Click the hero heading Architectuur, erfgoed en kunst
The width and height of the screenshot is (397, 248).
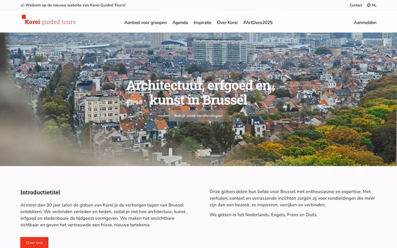click(198, 92)
